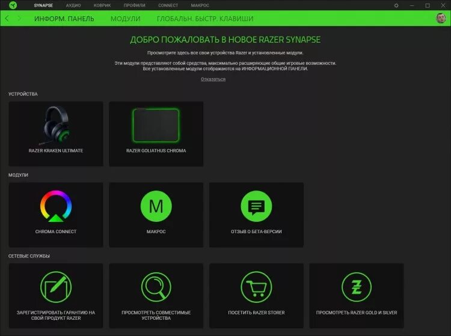The height and width of the screenshot is (336, 451).
Task: Click the CHROMA CONNECT label
Action: pyautogui.click(x=56, y=231)
